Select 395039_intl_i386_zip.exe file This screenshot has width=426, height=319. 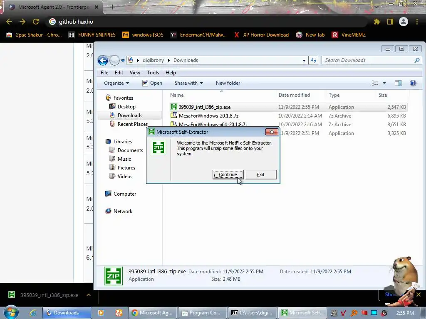coord(288,107)
